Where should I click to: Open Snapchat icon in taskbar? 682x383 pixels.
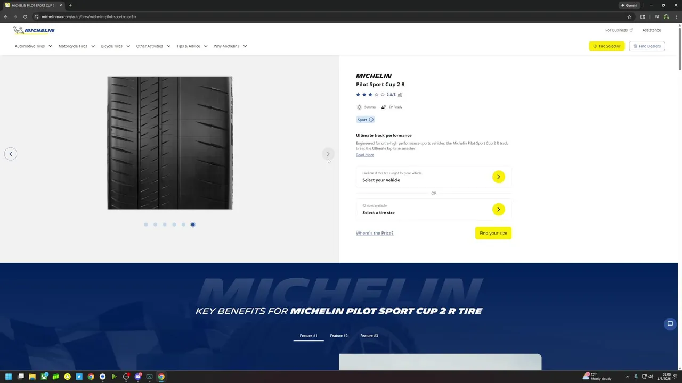pos(67,377)
